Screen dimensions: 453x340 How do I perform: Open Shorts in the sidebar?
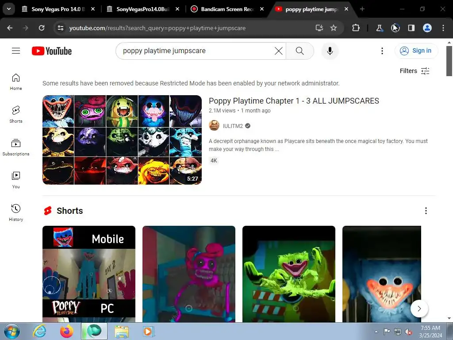coord(16,115)
